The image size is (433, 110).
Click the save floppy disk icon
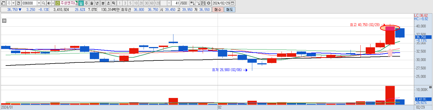click(203, 3)
